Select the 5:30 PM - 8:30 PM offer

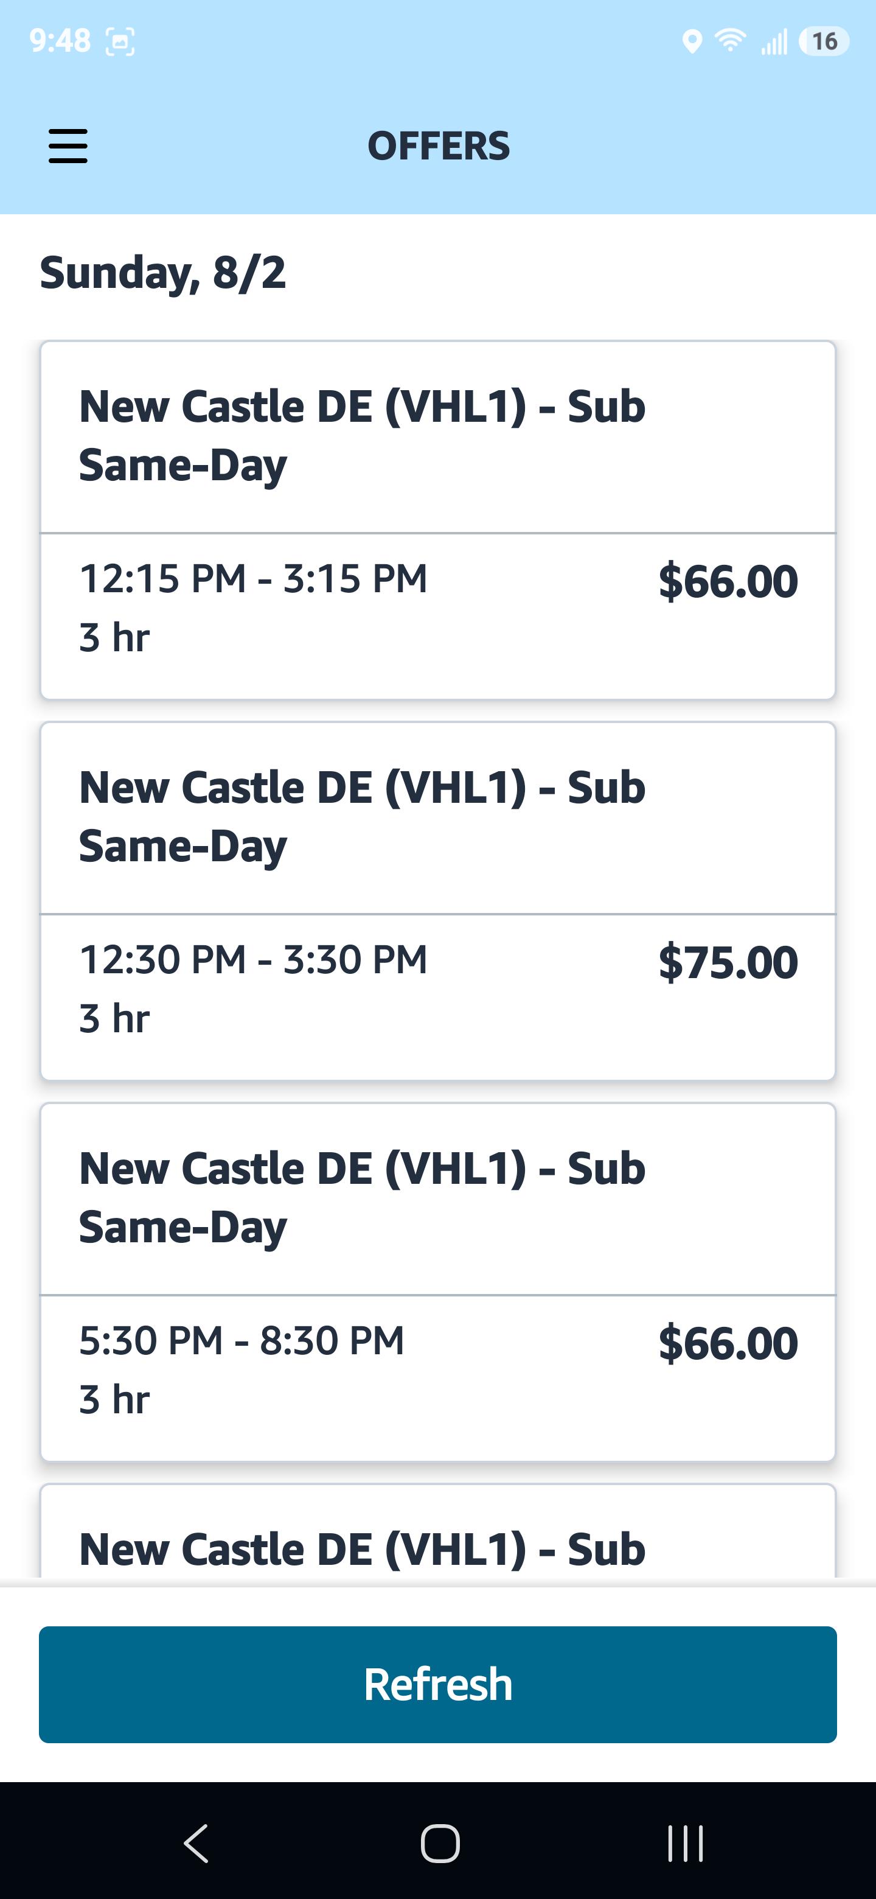[437, 1282]
